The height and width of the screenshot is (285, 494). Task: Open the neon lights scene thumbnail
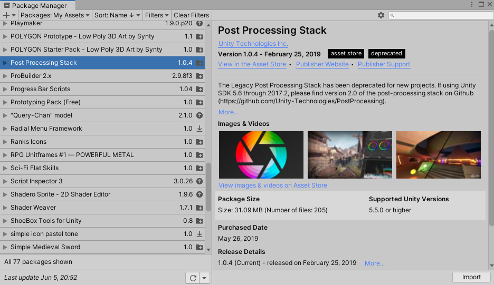439,155
